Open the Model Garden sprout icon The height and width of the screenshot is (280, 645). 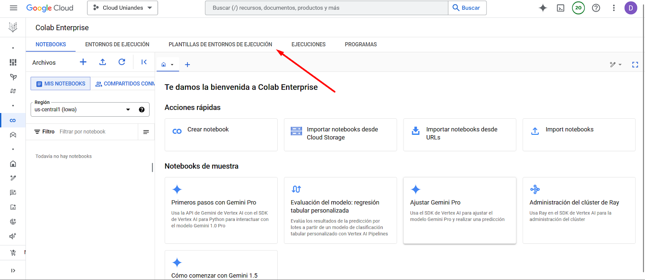[x=13, y=77]
